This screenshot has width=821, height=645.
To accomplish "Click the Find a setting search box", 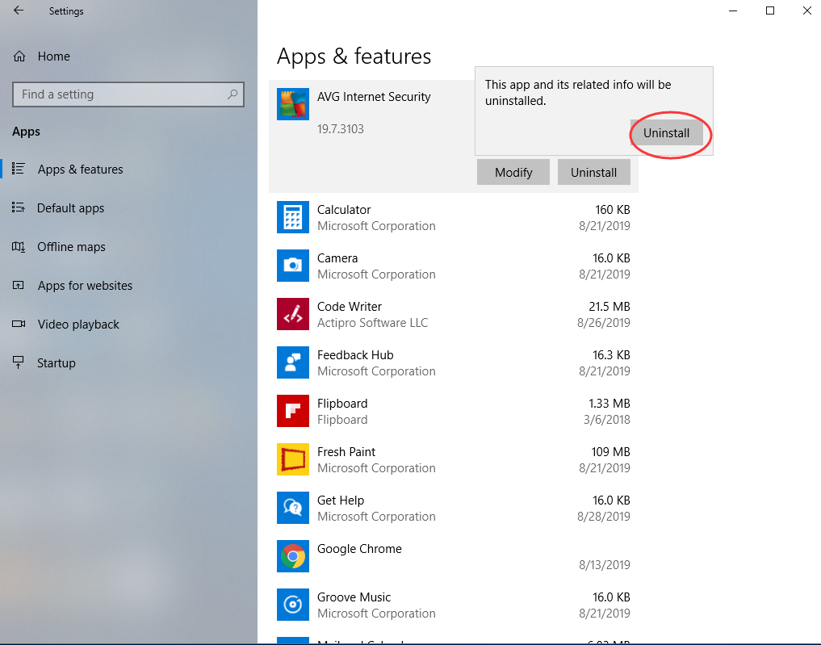I will click(128, 94).
